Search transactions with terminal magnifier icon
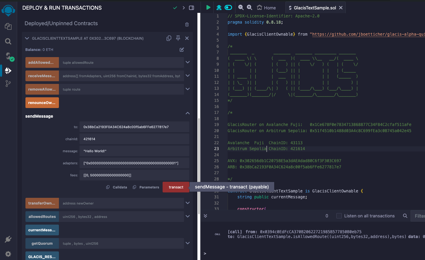This screenshot has height=260, width=425. click(405, 216)
